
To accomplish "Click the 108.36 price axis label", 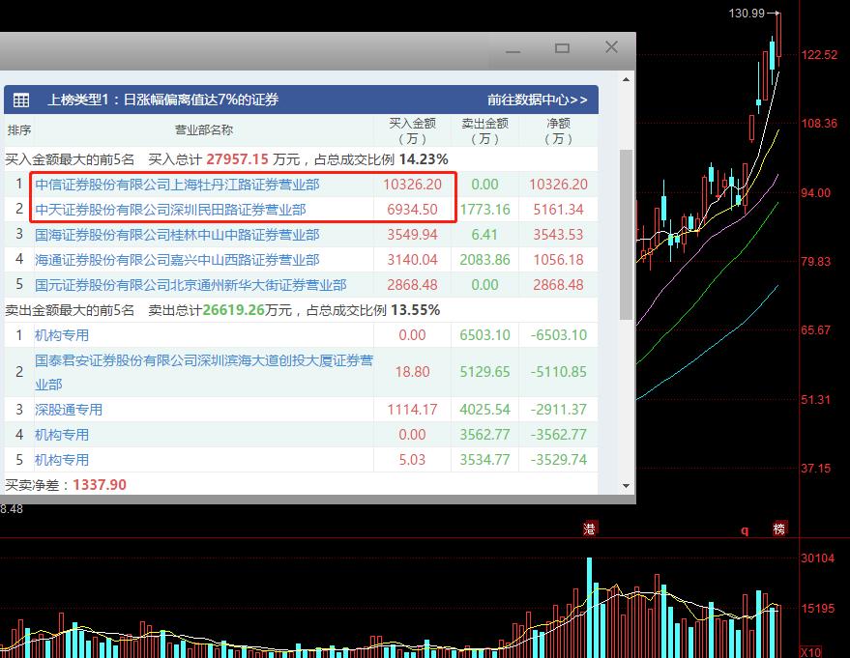I will (819, 124).
